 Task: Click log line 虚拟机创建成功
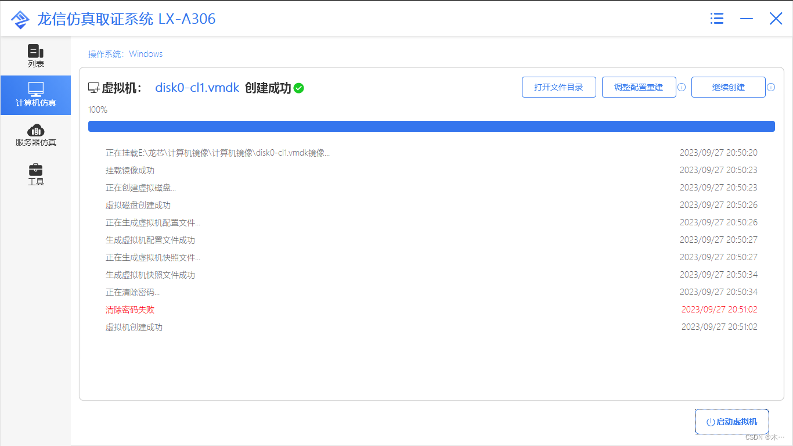pyautogui.click(x=134, y=327)
